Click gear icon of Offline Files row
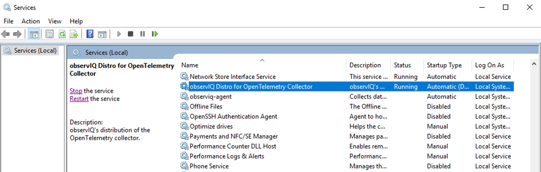The width and height of the screenshot is (541, 172). point(184,106)
